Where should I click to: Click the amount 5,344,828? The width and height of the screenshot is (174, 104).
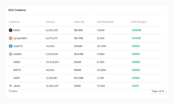pos(52,54)
